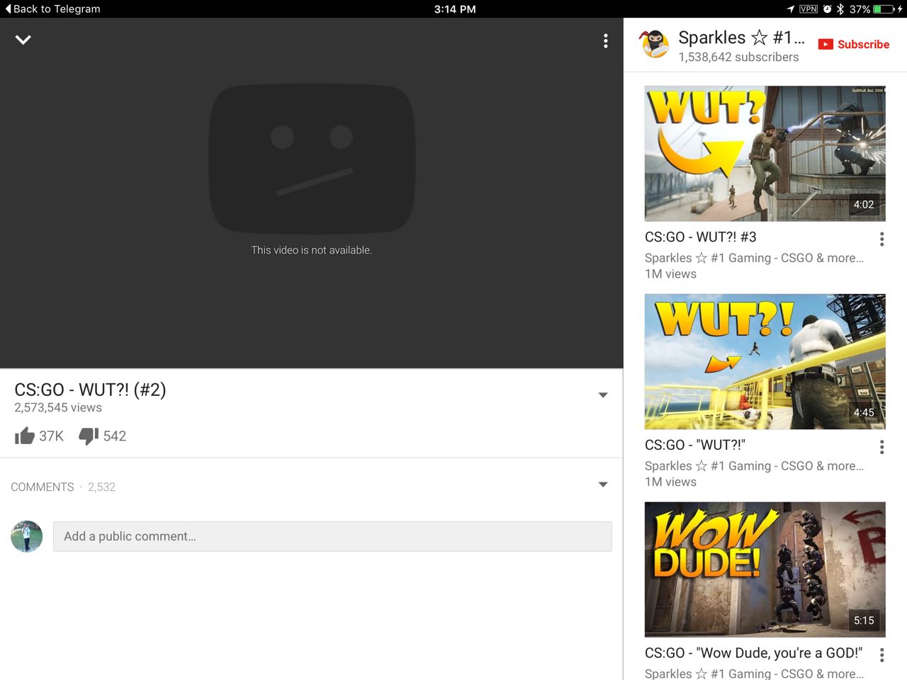Tap the COMMENTS header label
The height and width of the screenshot is (680, 907).
click(43, 487)
